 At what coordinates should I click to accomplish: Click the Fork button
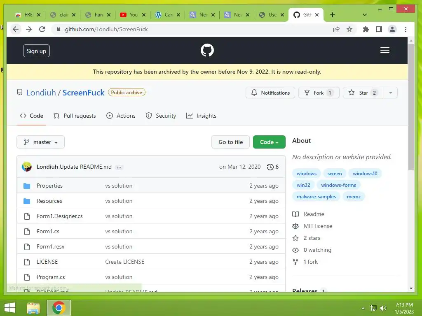coord(319,93)
